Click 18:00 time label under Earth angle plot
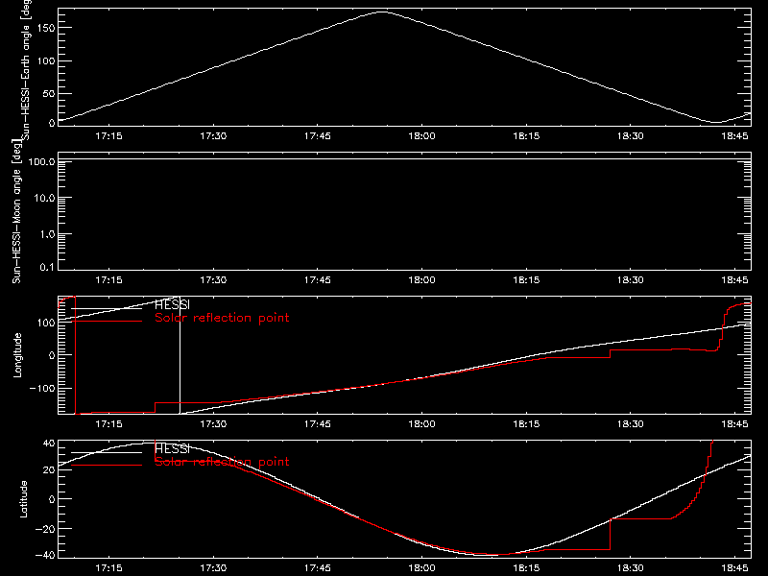The height and width of the screenshot is (576, 768). (421, 135)
